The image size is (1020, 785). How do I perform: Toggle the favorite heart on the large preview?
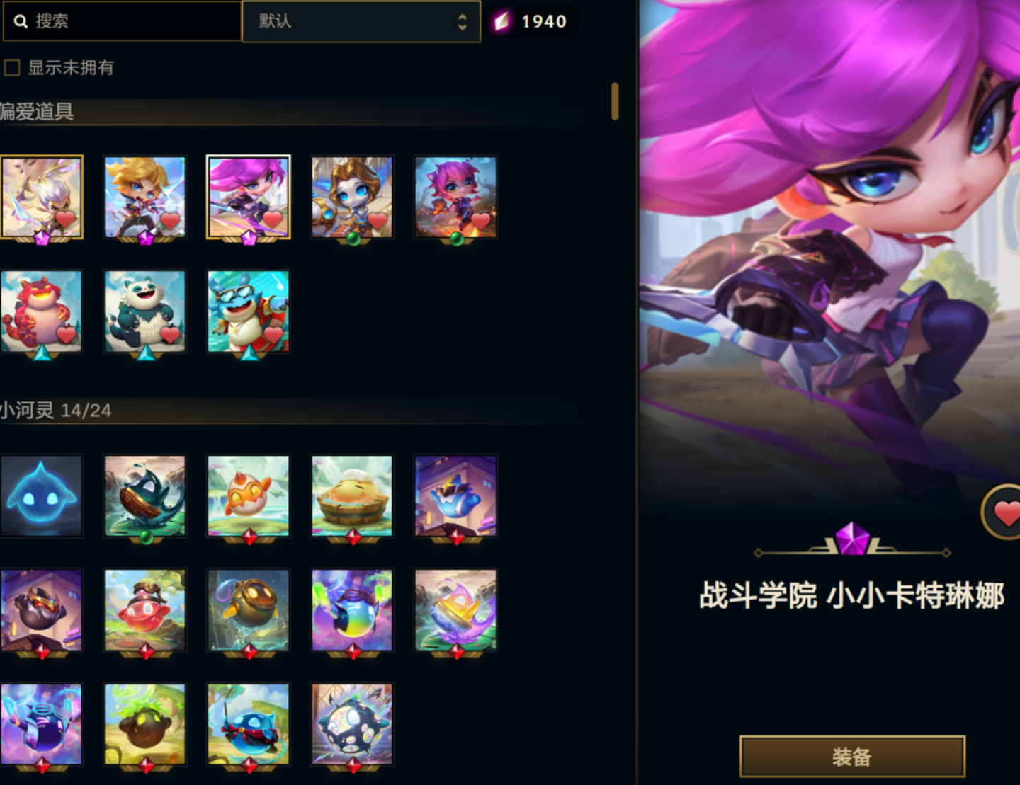tap(1004, 512)
